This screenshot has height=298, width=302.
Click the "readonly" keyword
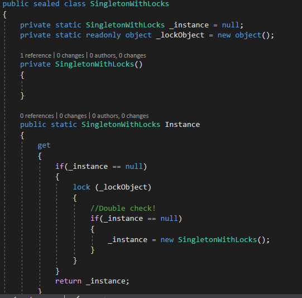coord(103,35)
